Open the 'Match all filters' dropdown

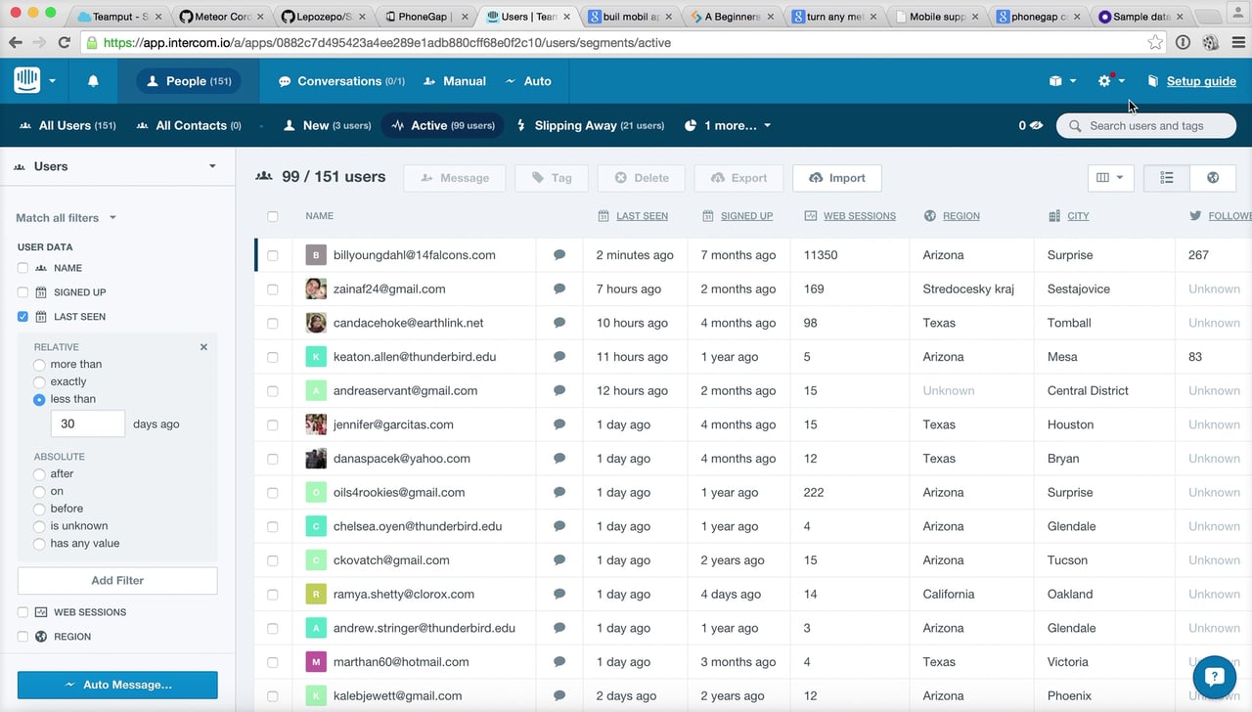66,218
